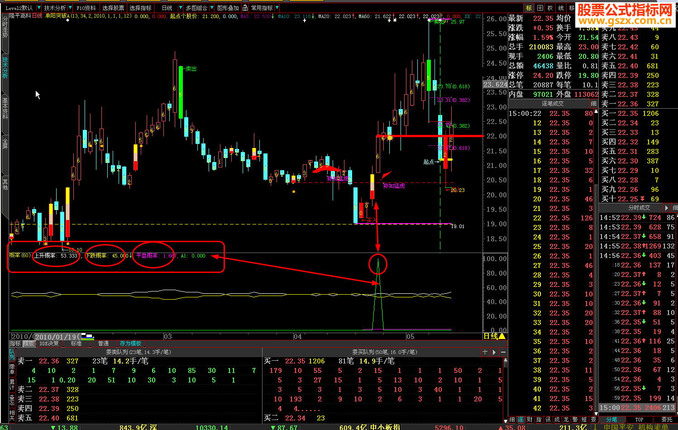Screen dimensions: 678x430
Task: Switch to the 分时走势 side tab
Action: (5, 27)
